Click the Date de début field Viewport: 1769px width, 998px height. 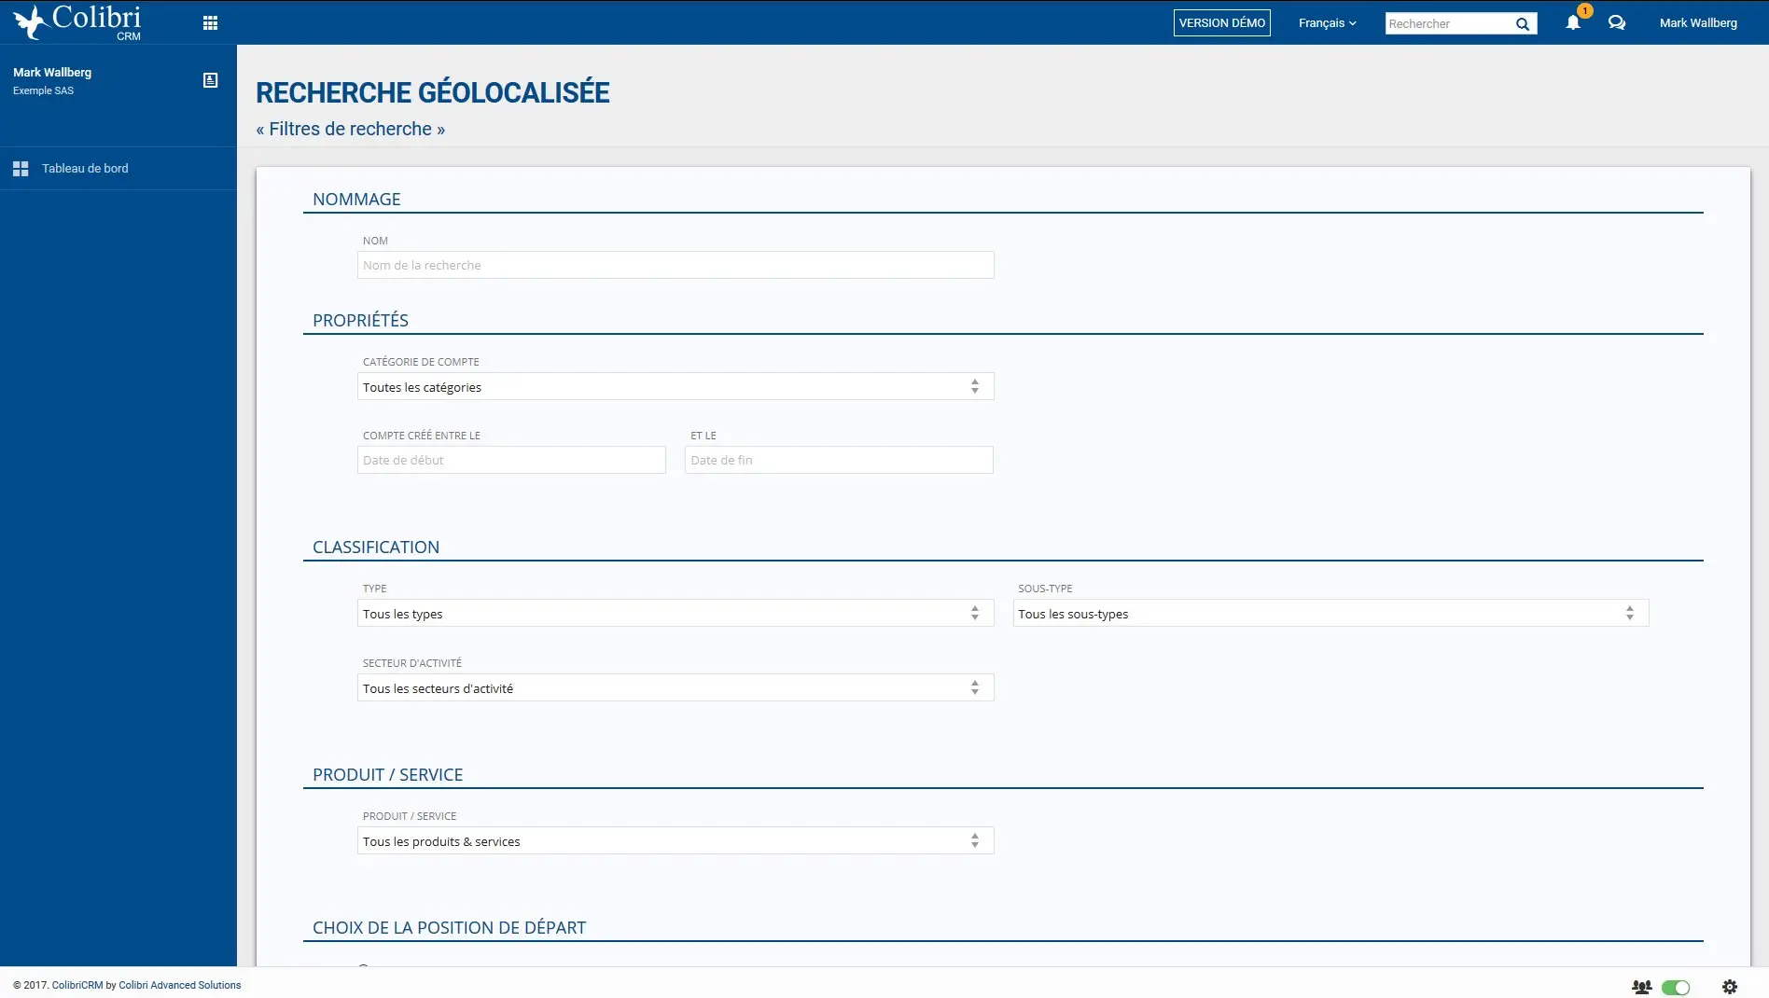click(x=511, y=461)
